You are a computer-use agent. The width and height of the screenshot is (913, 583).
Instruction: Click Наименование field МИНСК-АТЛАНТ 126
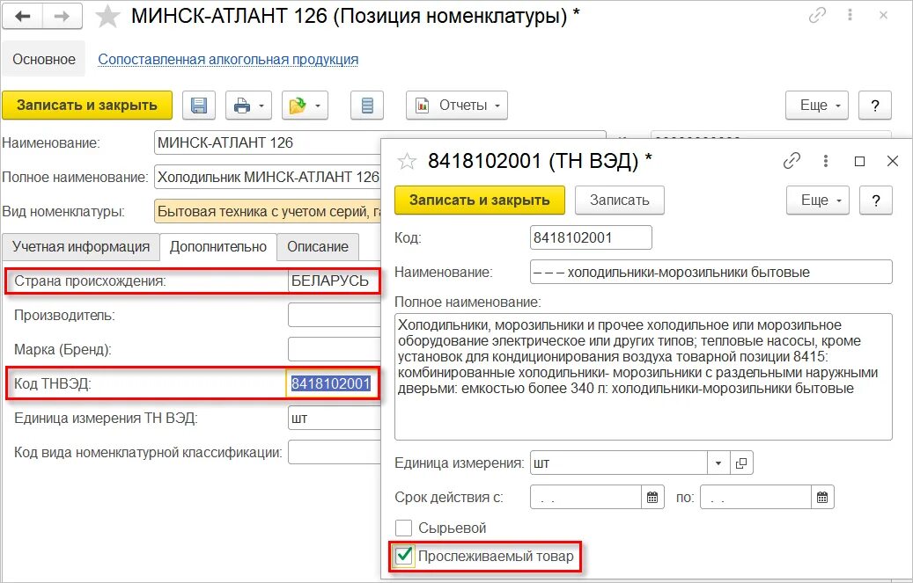pyautogui.click(x=268, y=142)
